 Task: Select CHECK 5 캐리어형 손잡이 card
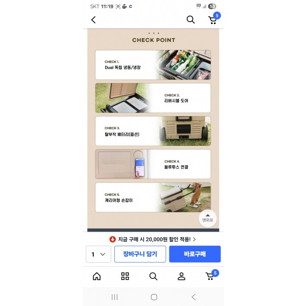pyautogui.click(x=153, y=197)
